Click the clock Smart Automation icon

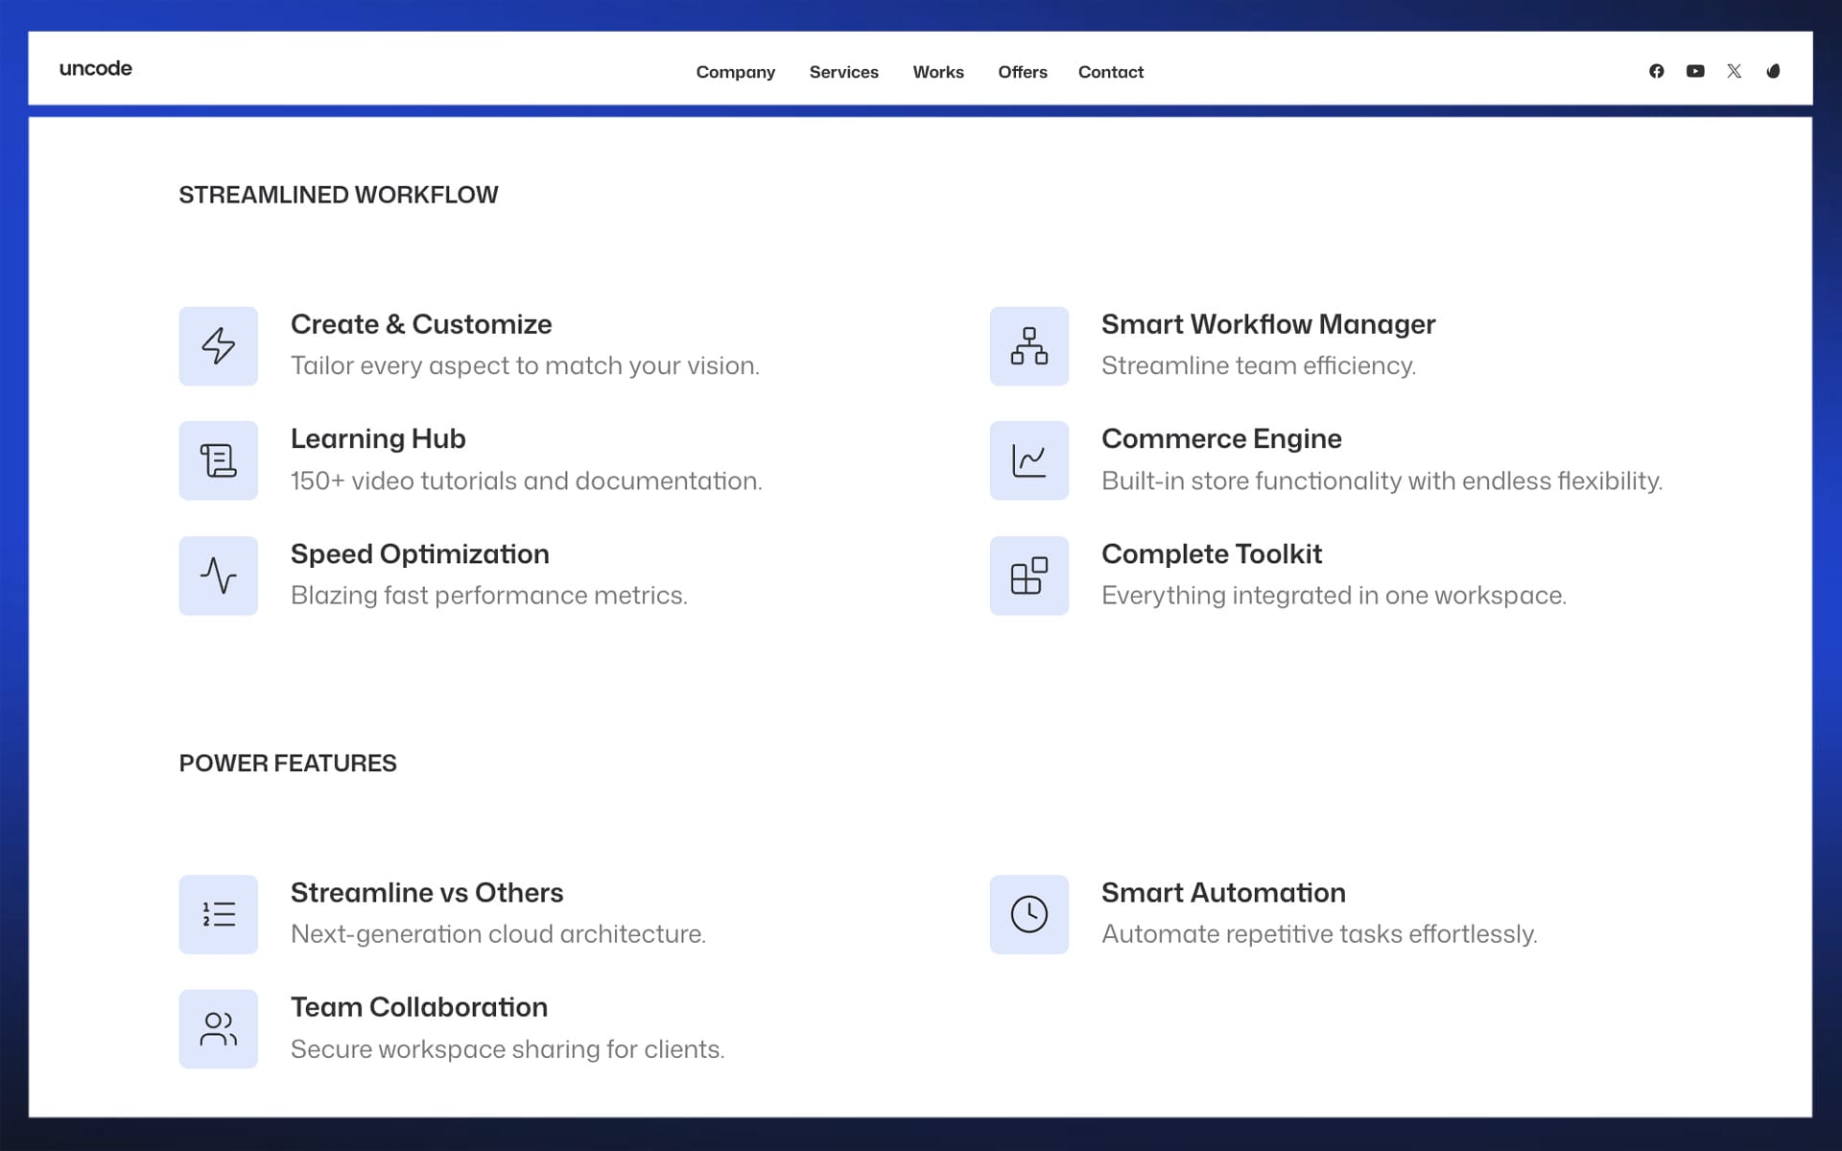point(1028,914)
